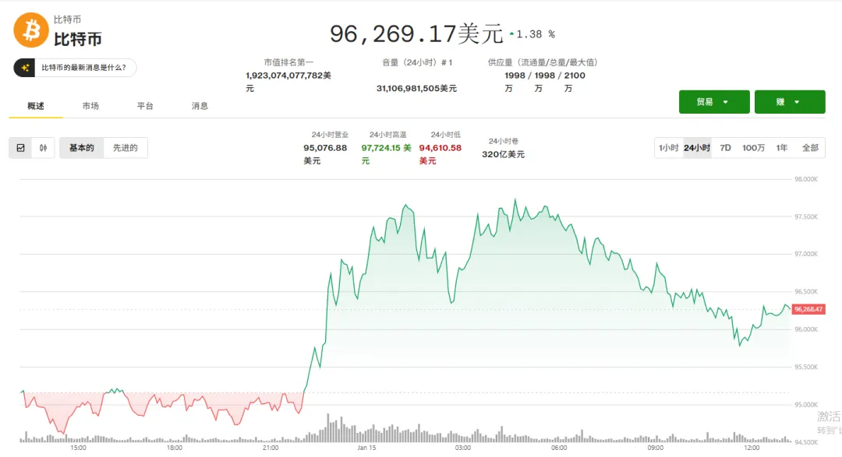Click the 09:00 time axis label
Screen dimensions: 842x457
tap(655, 448)
